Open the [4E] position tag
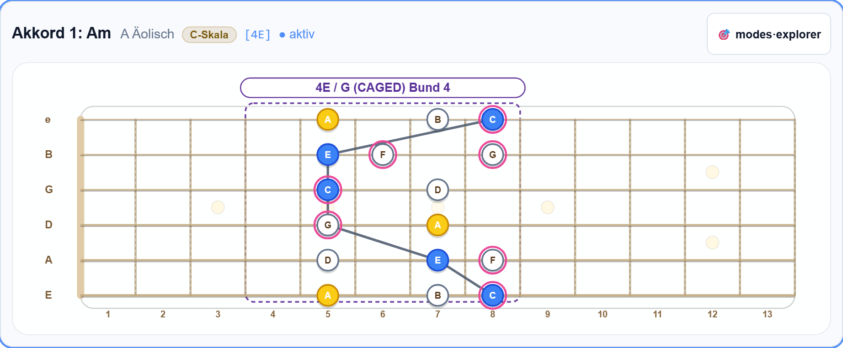The height and width of the screenshot is (348, 843). (x=258, y=35)
